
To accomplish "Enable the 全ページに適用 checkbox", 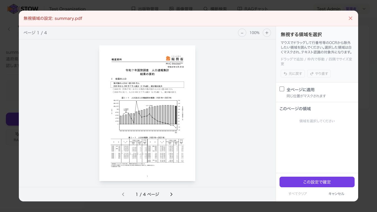I will pyautogui.click(x=282, y=89).
